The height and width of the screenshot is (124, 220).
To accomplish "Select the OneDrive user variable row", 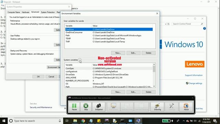I will (109, 29).
